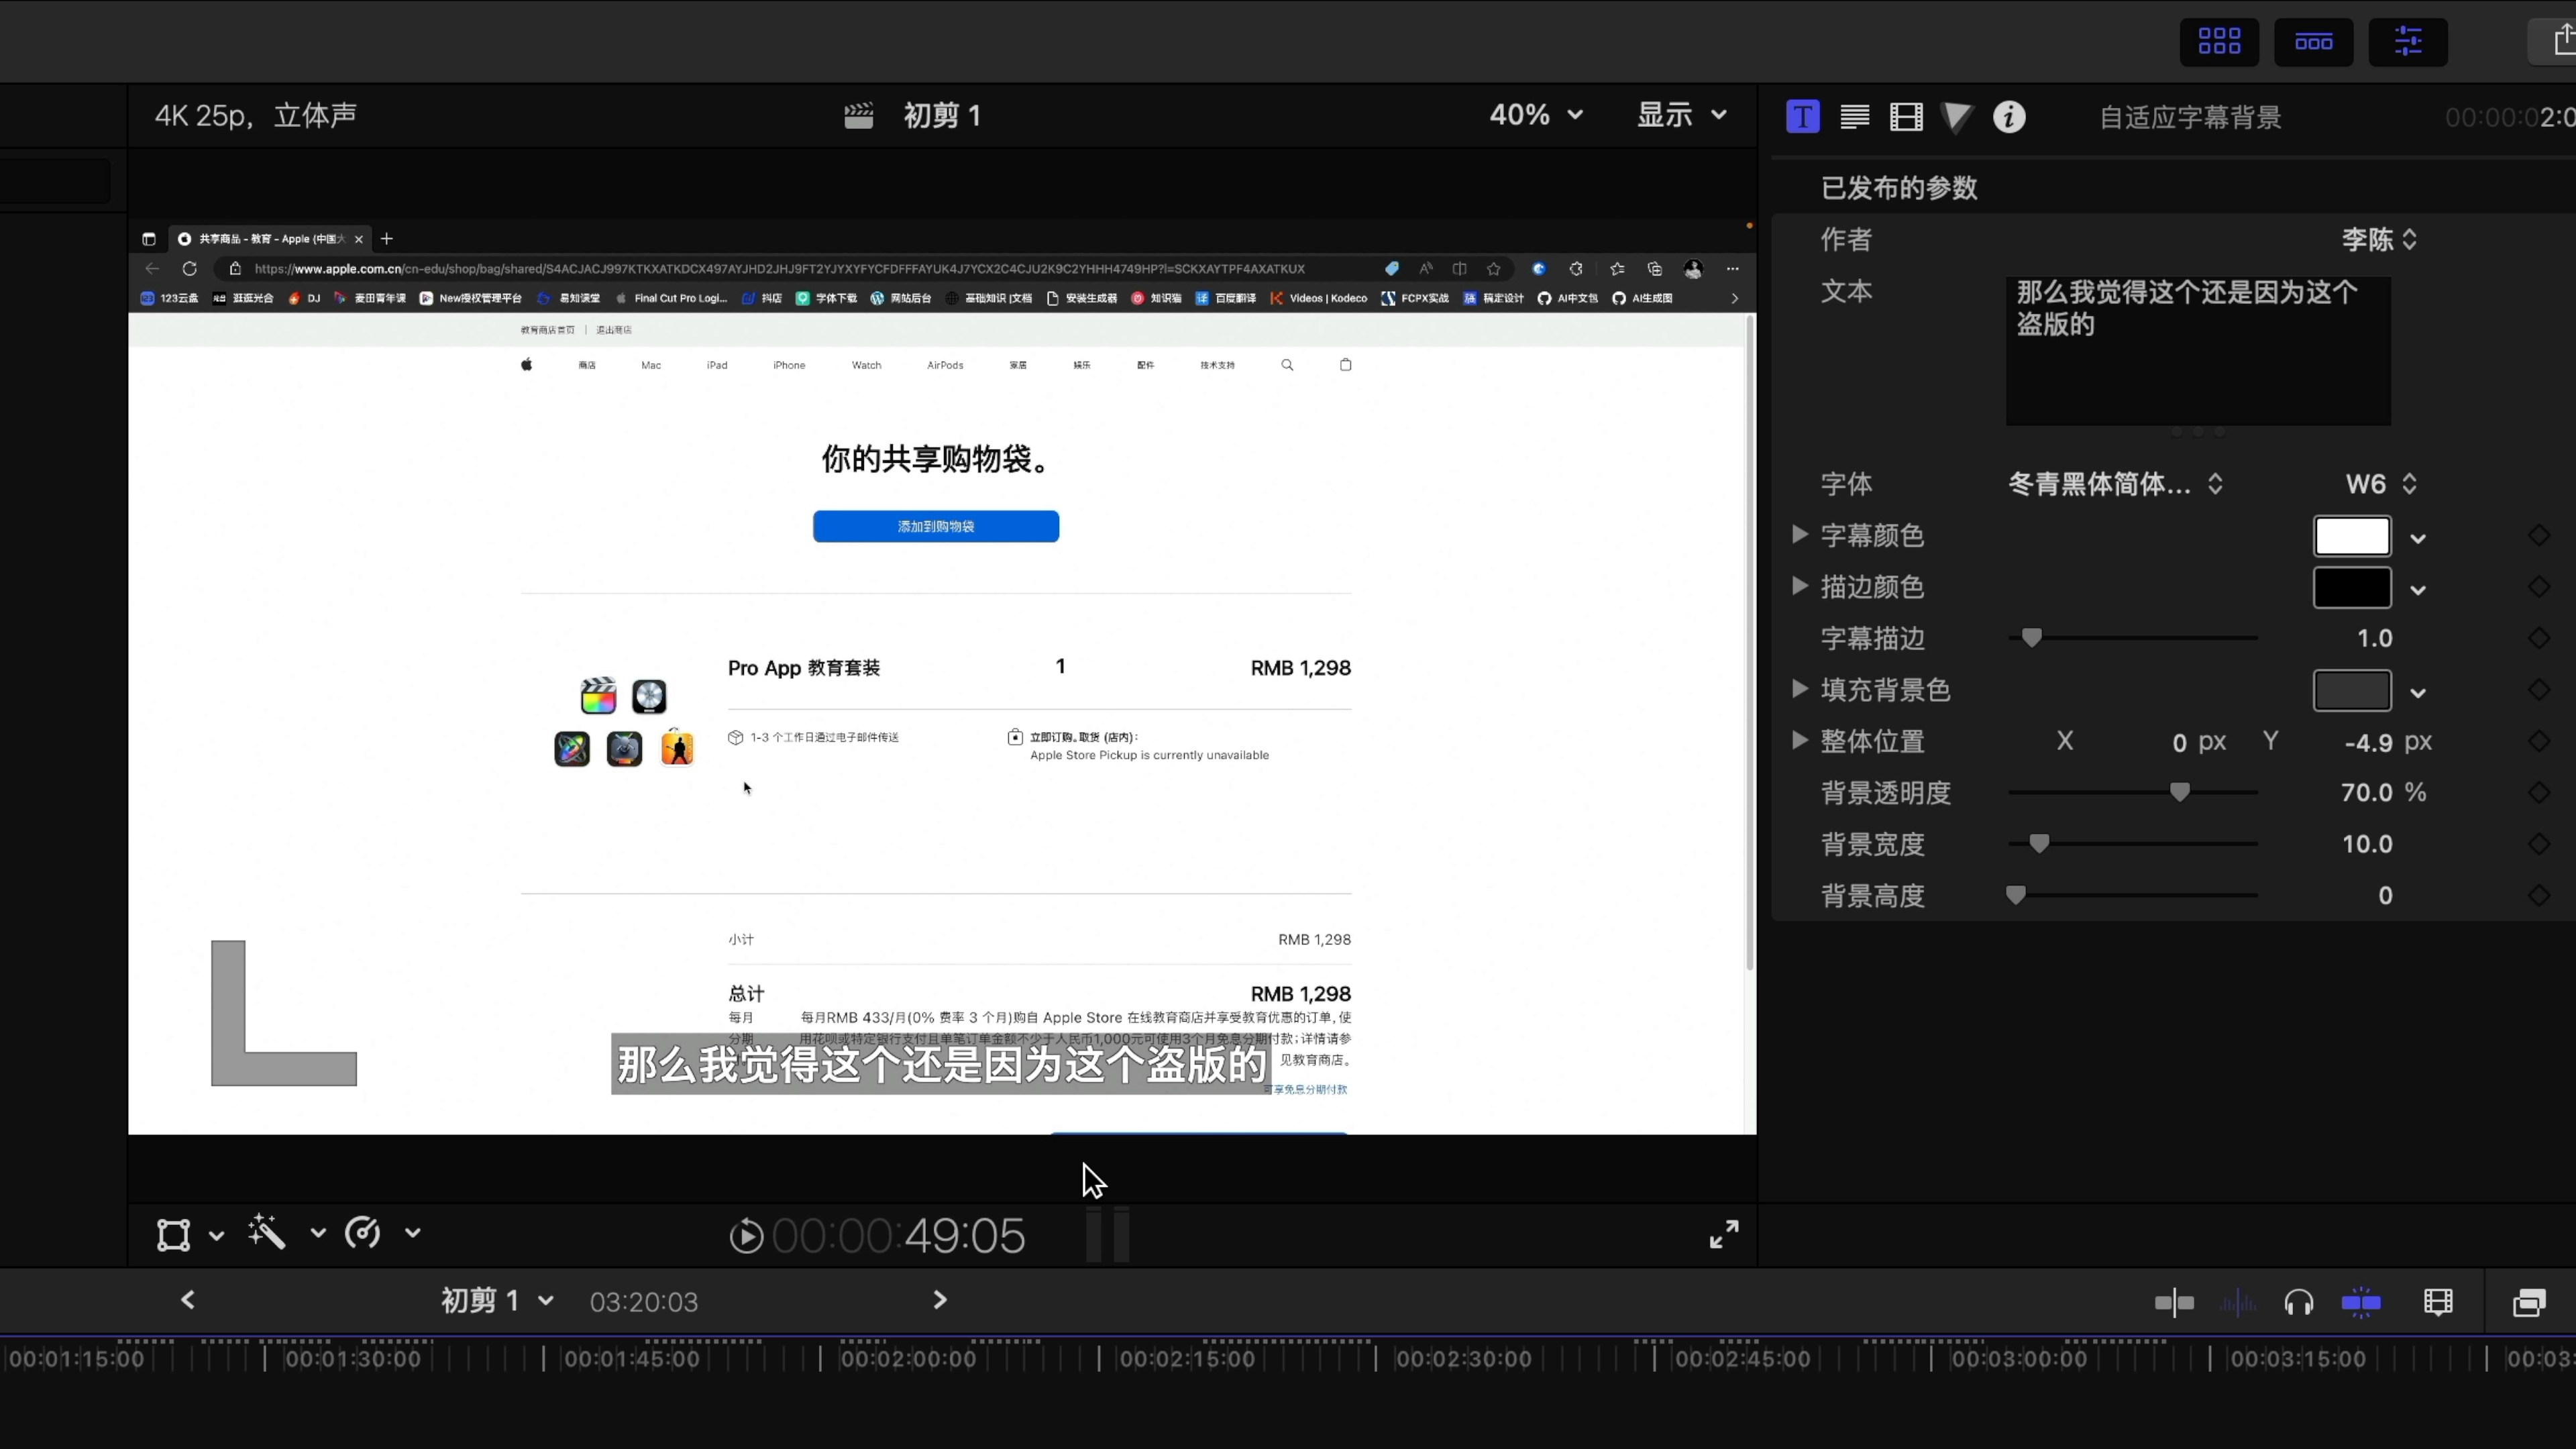Click the 背景高度 slider handle
2576x1449 pixels.
[x=2016, y=895]
